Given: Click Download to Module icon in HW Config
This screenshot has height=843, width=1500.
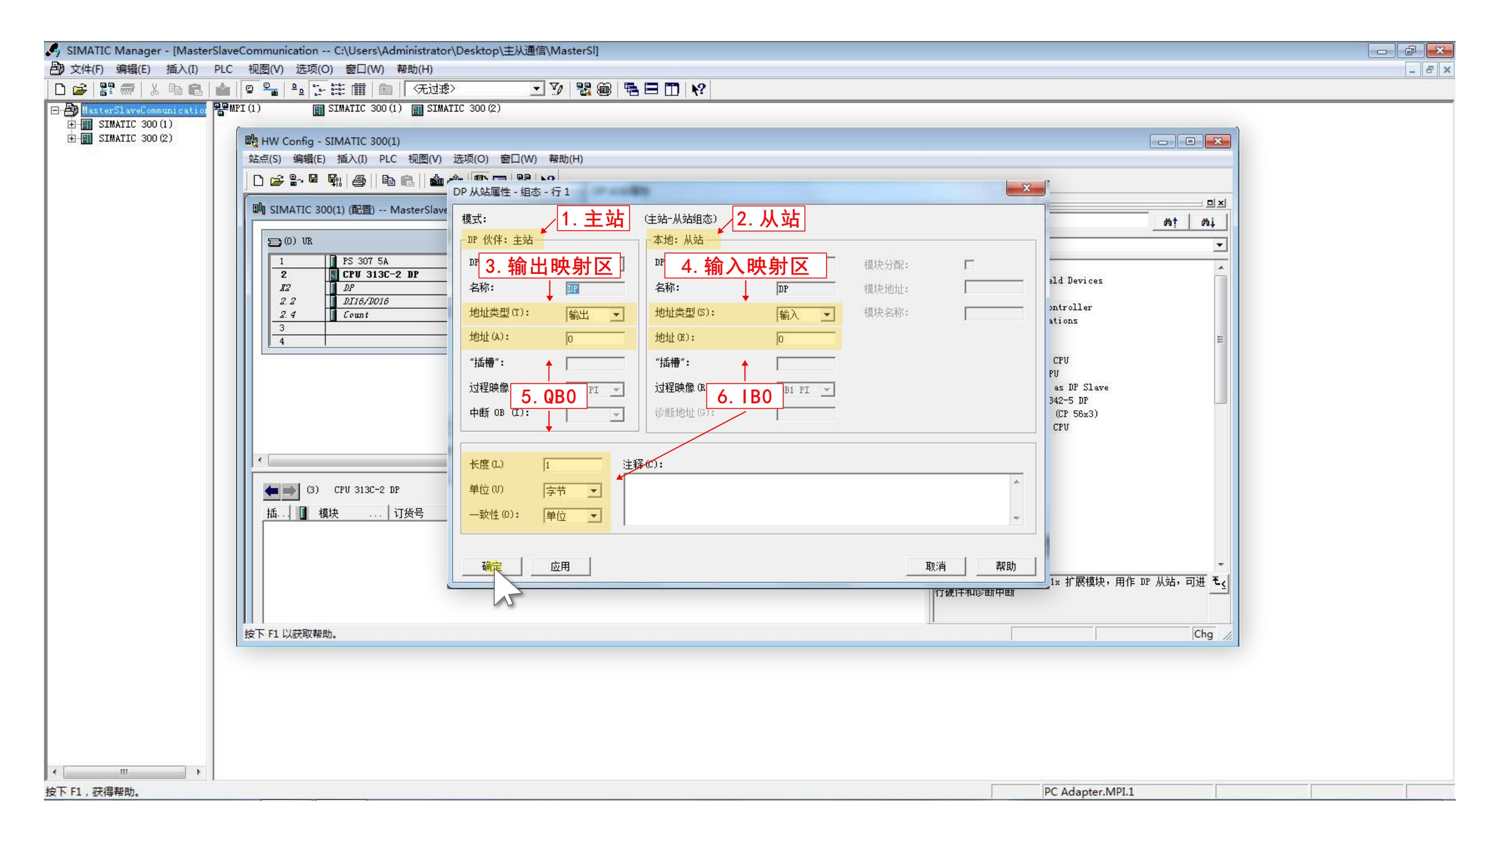Looking at the screenshot, I should [437, 181].
